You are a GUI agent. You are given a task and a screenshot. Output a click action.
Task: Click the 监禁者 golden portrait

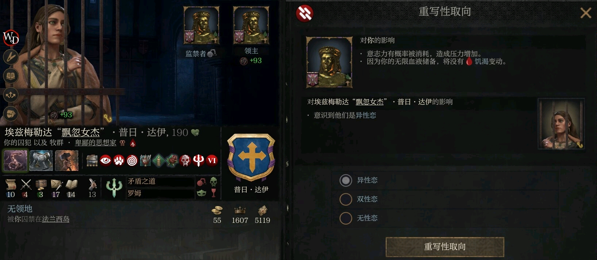click(x=201, y=25)
